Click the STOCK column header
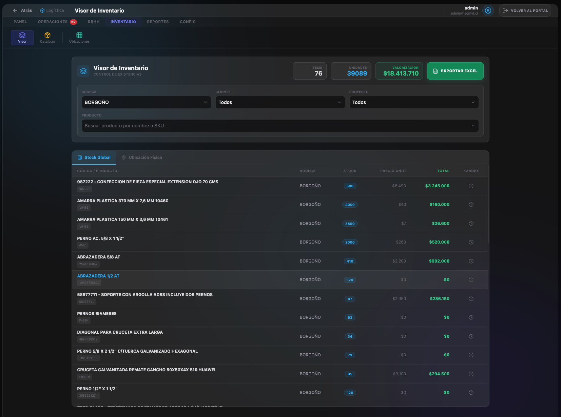 click(x=350, y=171)
